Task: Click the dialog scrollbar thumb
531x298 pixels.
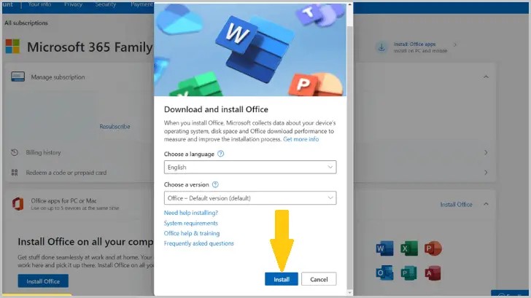Action: coord(350,156)
